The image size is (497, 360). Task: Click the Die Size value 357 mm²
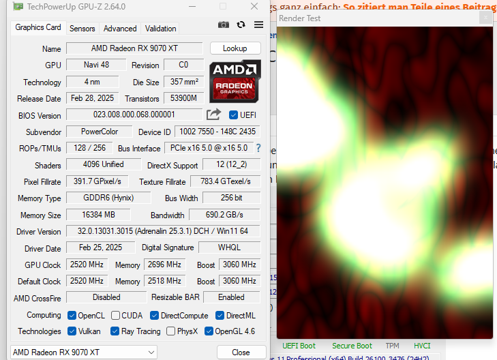point(184,82)
